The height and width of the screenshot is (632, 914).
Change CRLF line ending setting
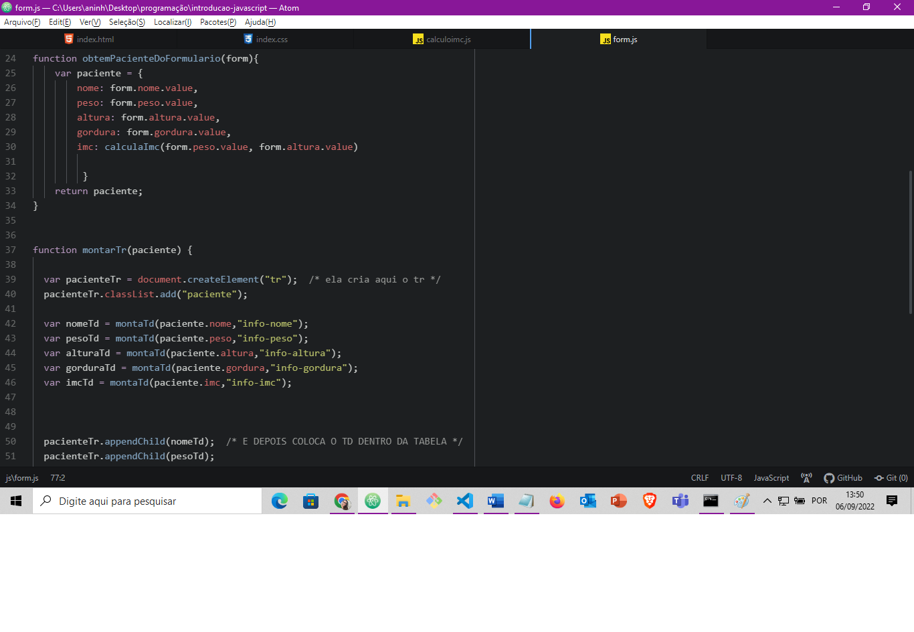[x=700, y=478]
